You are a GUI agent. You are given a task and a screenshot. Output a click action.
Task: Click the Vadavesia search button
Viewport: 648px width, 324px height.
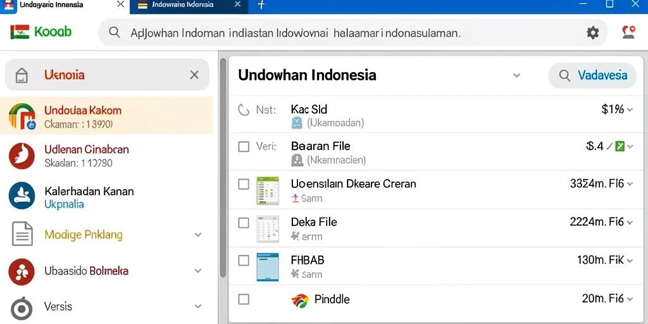pyautogui.click(x=592, y=76)
